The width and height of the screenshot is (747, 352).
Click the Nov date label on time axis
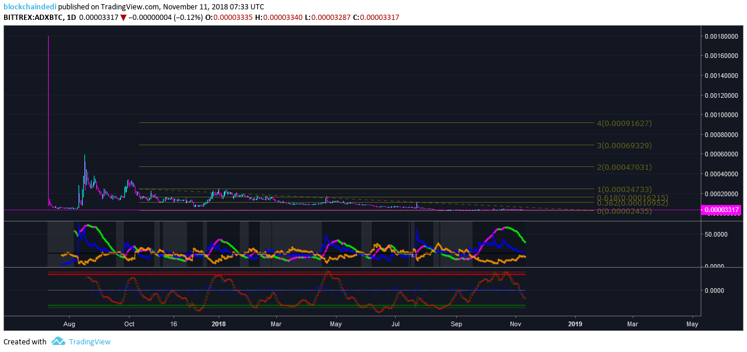(515, 323)
